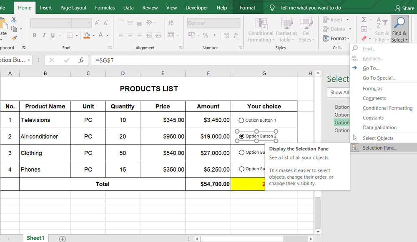Open the Insert dropdown in Cells group
Screen dimensions: 417x242
click(348, 20)
